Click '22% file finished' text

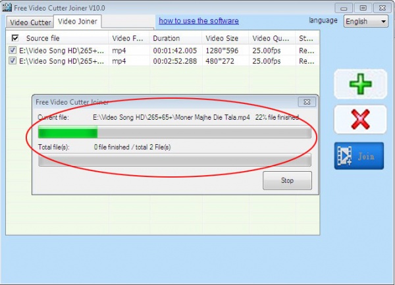pos(277,117)
